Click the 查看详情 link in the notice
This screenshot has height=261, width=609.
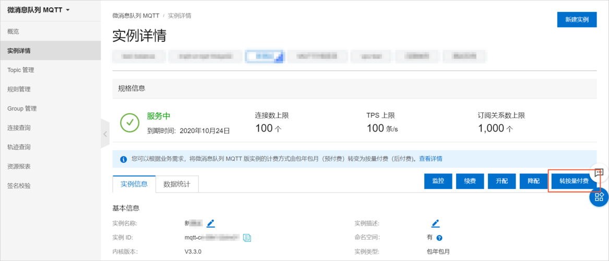coord(431,159)
